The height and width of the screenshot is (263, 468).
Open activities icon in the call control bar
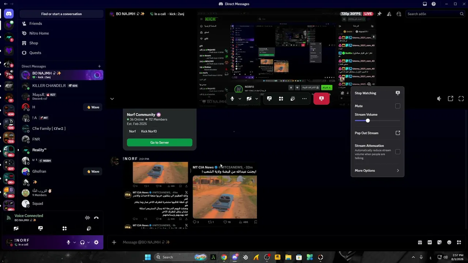coord(281,99)
